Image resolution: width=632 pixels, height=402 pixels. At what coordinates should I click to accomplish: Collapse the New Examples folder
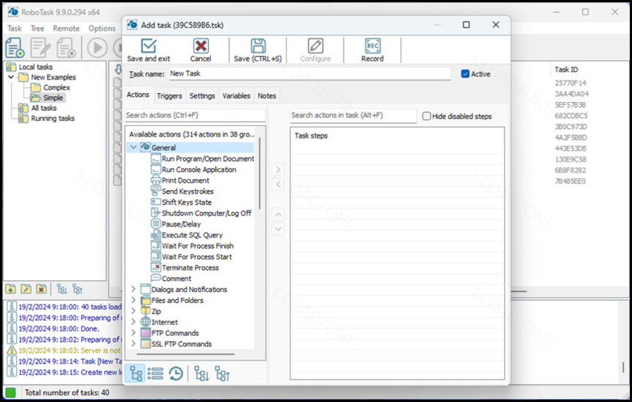click(x=11, y=77)
